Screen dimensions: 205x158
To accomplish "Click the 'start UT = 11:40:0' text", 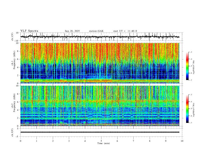I will coord(125,31).
